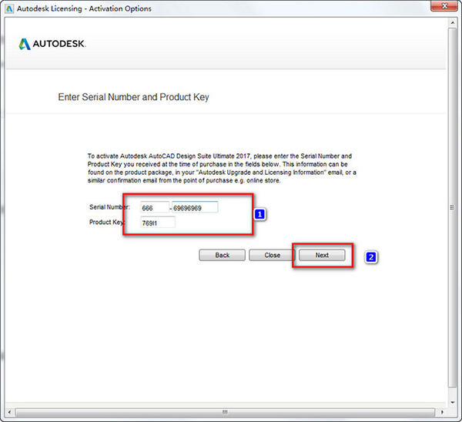This screenshot has width=462, height=422.
Task: Click the horizontal scrollbar thumb at bottom
Action: click(225, 412)
